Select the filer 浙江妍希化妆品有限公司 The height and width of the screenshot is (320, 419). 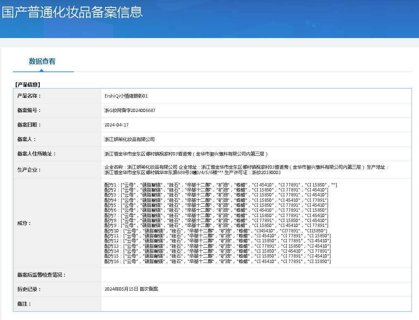pos(129,139)
